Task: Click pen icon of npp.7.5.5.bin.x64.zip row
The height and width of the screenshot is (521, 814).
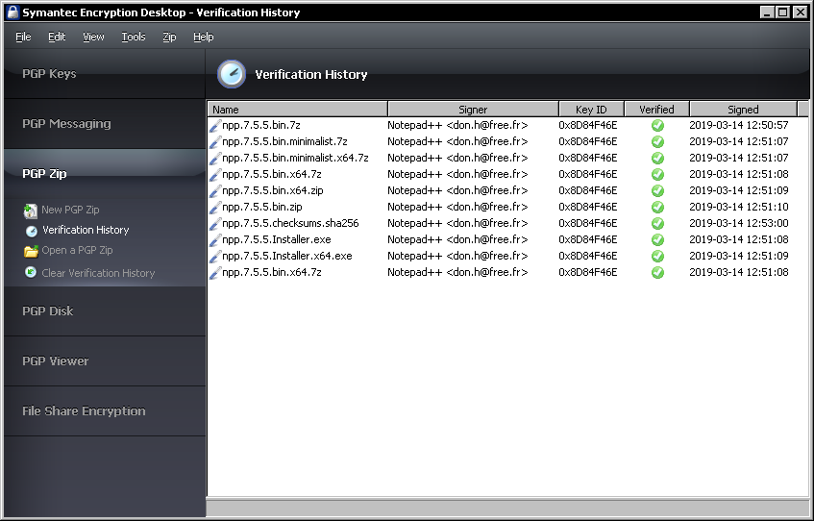Action: pos(215,191)
